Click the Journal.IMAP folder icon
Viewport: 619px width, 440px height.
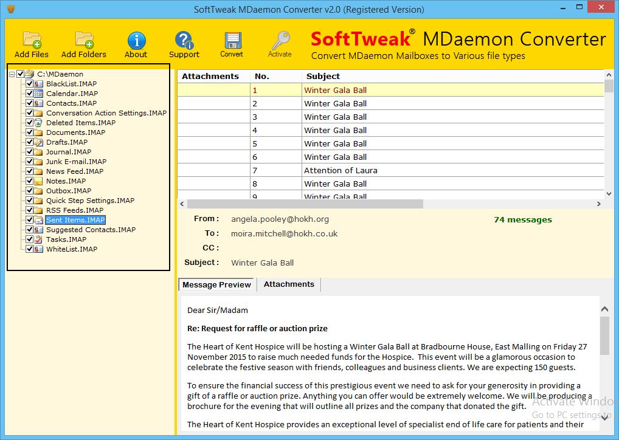(38, 152)
